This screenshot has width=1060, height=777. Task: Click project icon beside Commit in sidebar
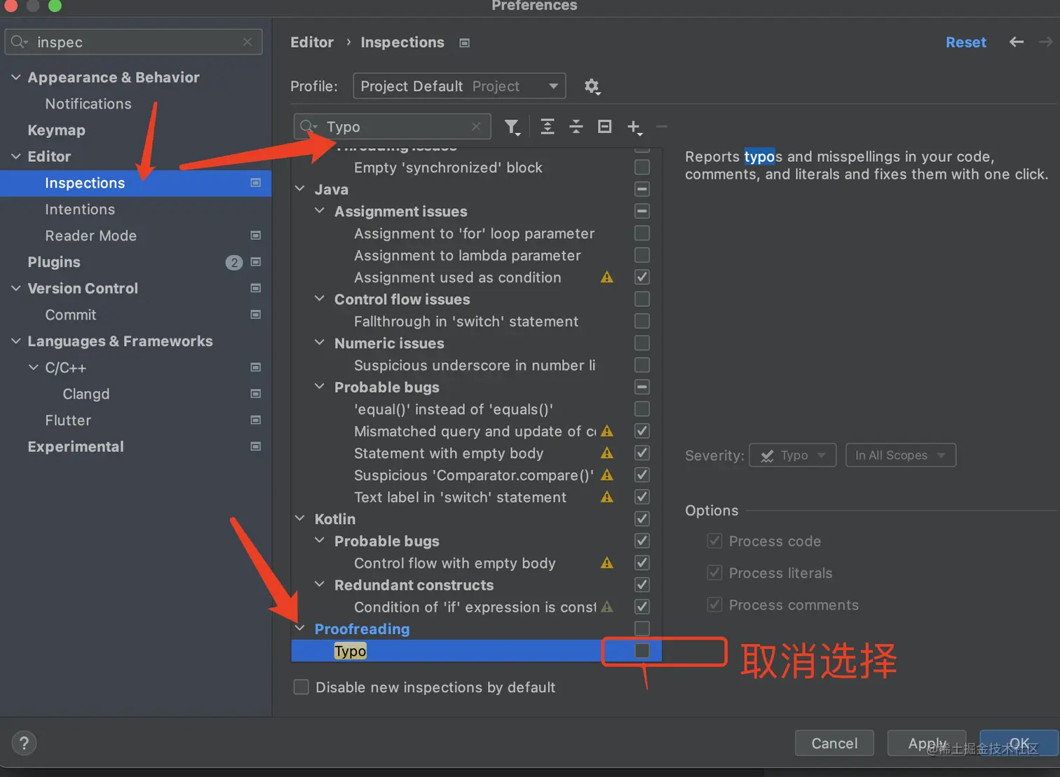click(x=256, y=315)
